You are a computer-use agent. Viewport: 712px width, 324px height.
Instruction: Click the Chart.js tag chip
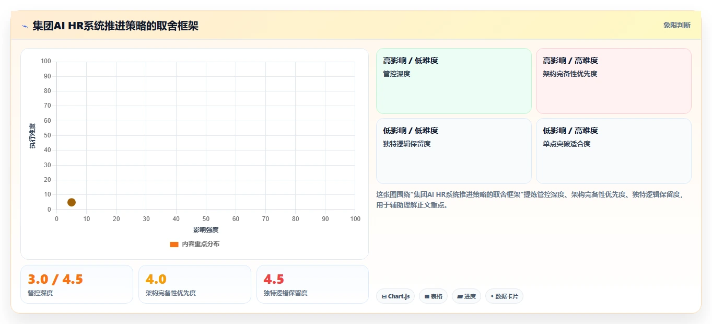pos(396,296)
